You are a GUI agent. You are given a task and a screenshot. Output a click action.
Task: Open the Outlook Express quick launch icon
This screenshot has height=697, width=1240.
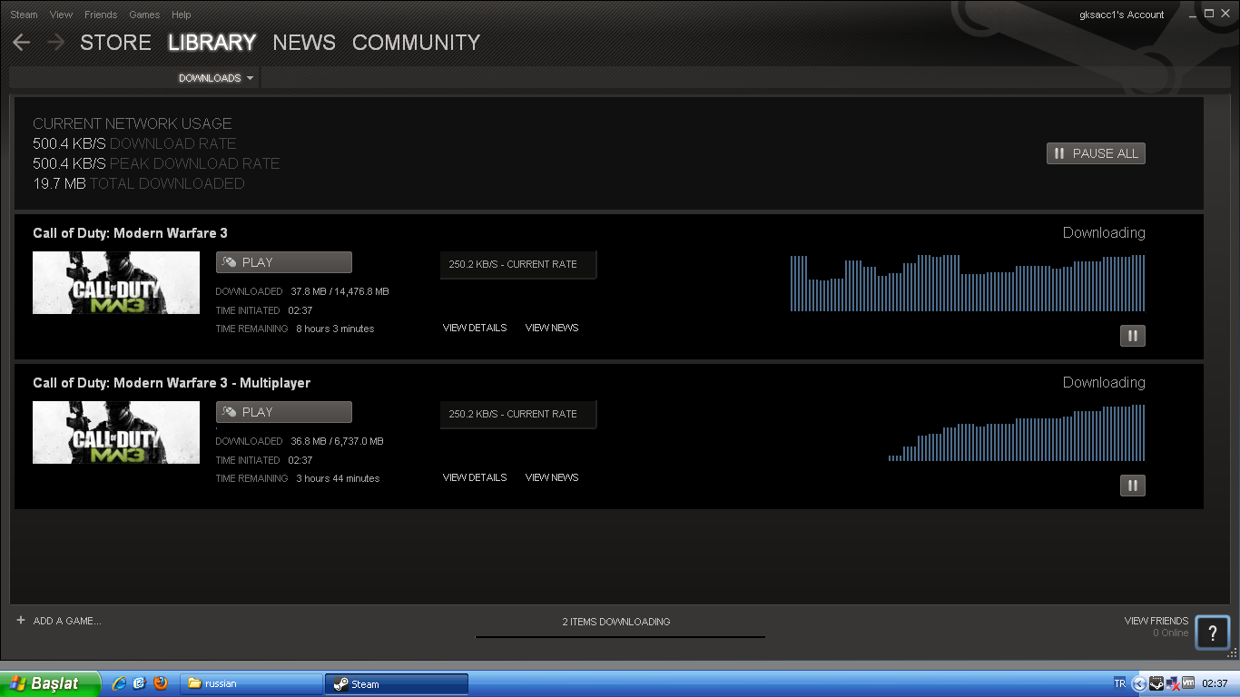pos(140,683)
